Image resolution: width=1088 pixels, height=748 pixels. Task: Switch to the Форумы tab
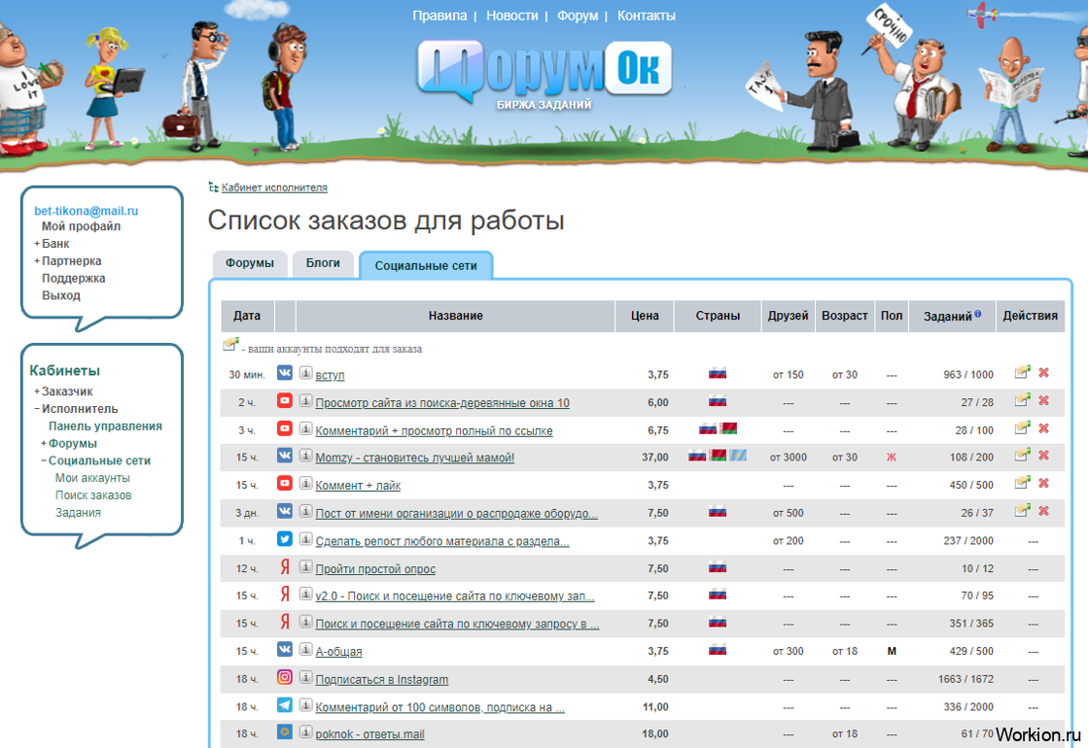click(x=250, y=263)
